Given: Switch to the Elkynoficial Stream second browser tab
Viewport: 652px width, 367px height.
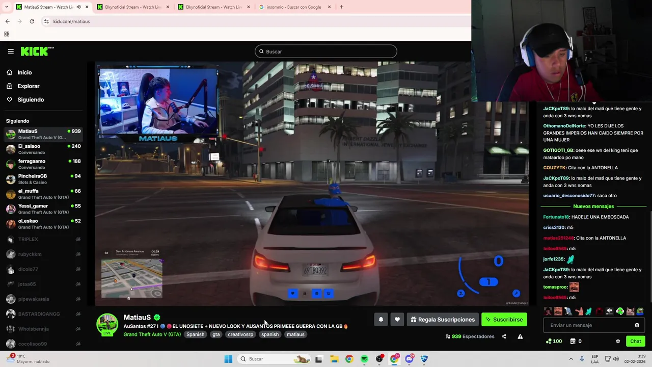Looking at the screenshot, I should click(131, 7).
